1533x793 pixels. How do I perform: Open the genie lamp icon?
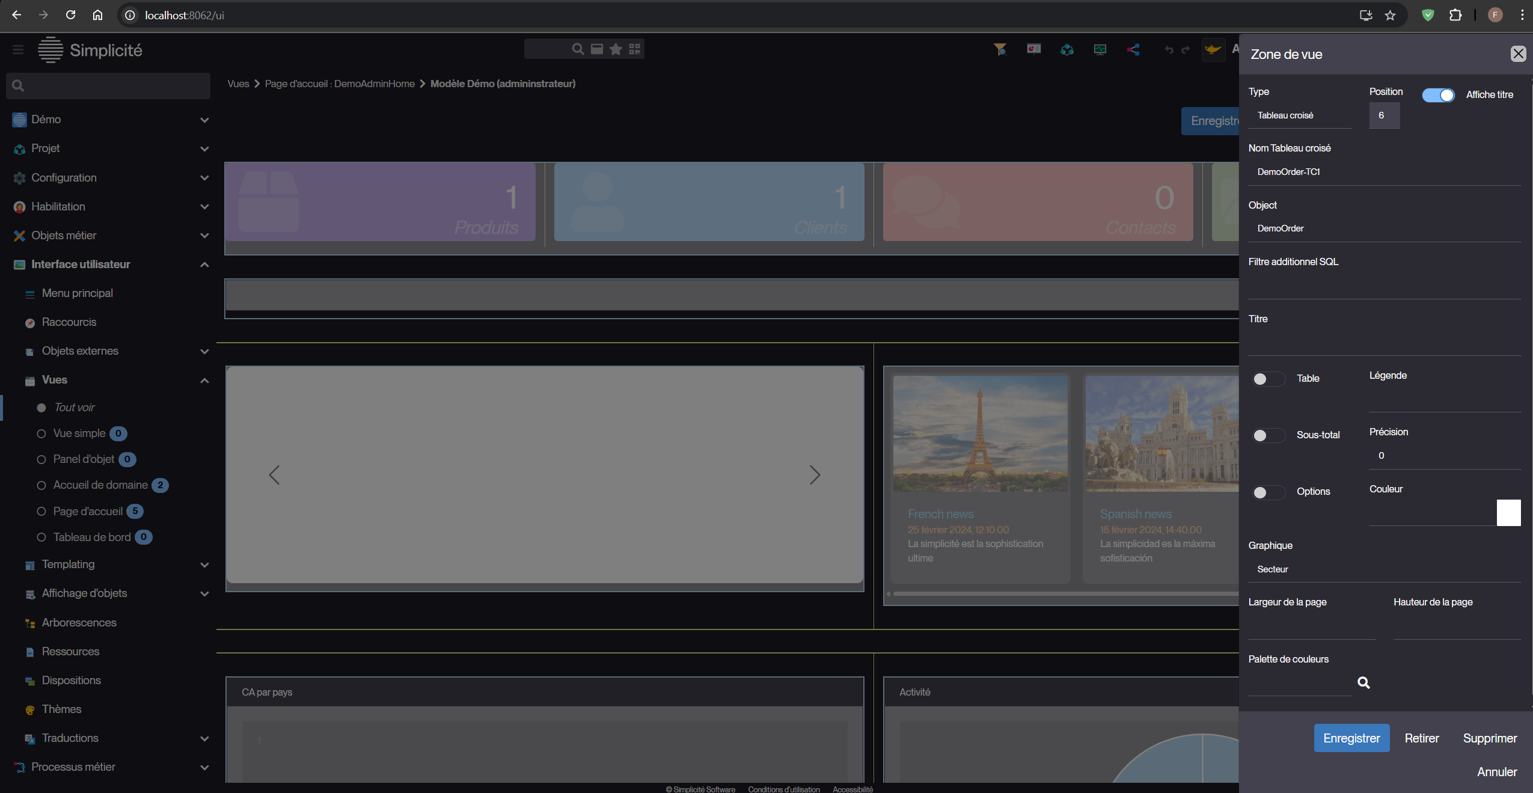[x=1213, y=49]
